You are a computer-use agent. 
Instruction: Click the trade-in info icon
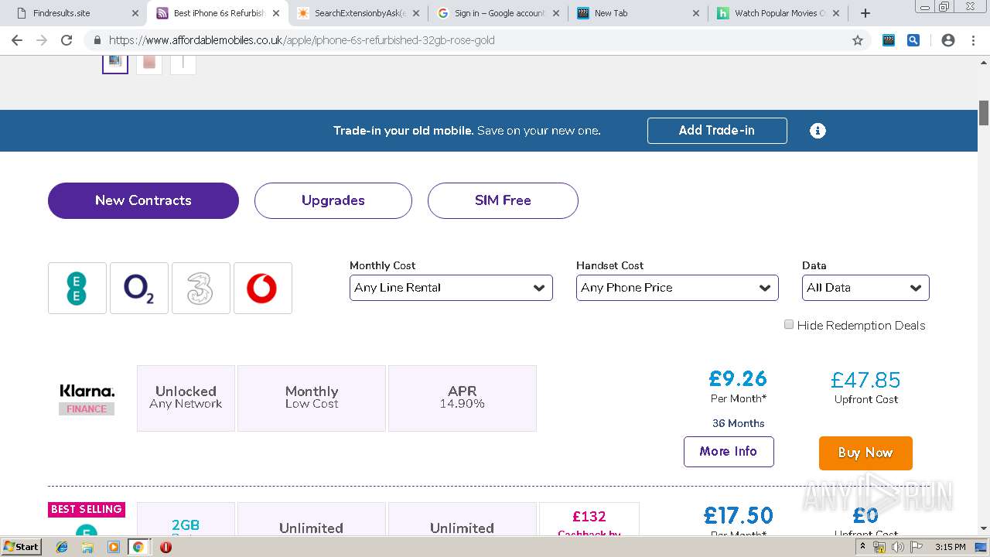[818, 131]
